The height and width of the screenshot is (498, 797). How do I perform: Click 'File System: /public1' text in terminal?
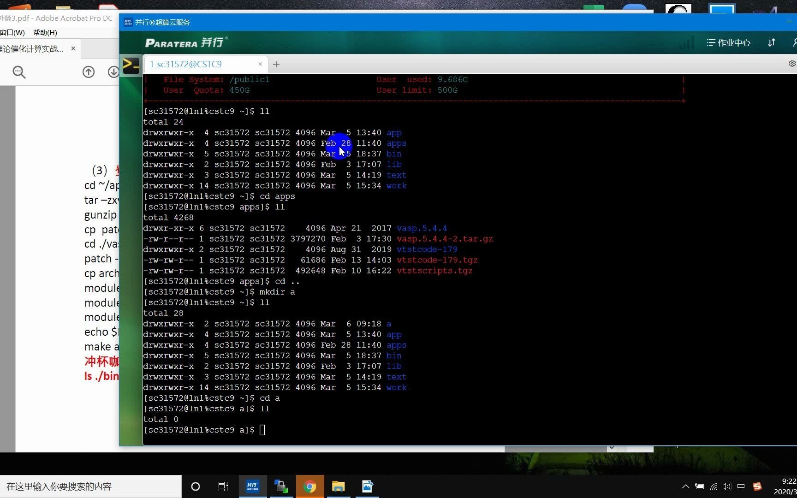[216, 80]
